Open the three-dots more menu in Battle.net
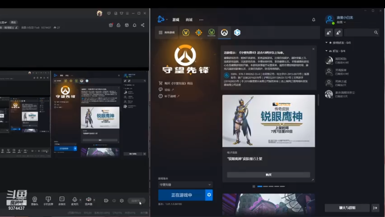 click(x=201, y=20)
